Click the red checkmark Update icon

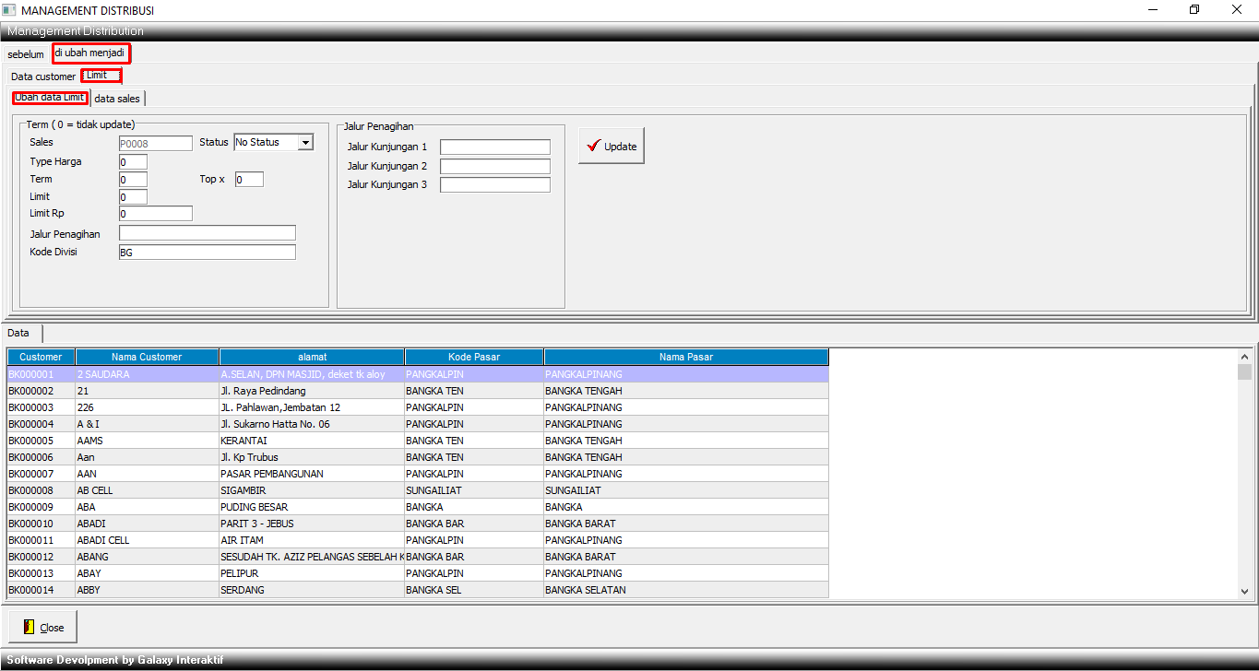coord(593,146)
